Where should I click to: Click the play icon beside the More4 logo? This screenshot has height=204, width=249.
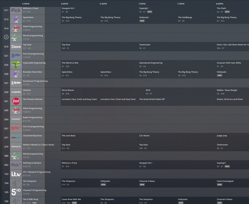pyautogui.click(x=6, y=37)
